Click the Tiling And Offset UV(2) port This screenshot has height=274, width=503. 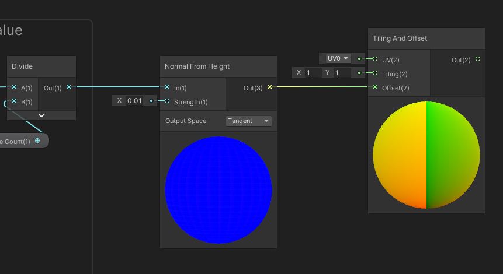[375, 59]
